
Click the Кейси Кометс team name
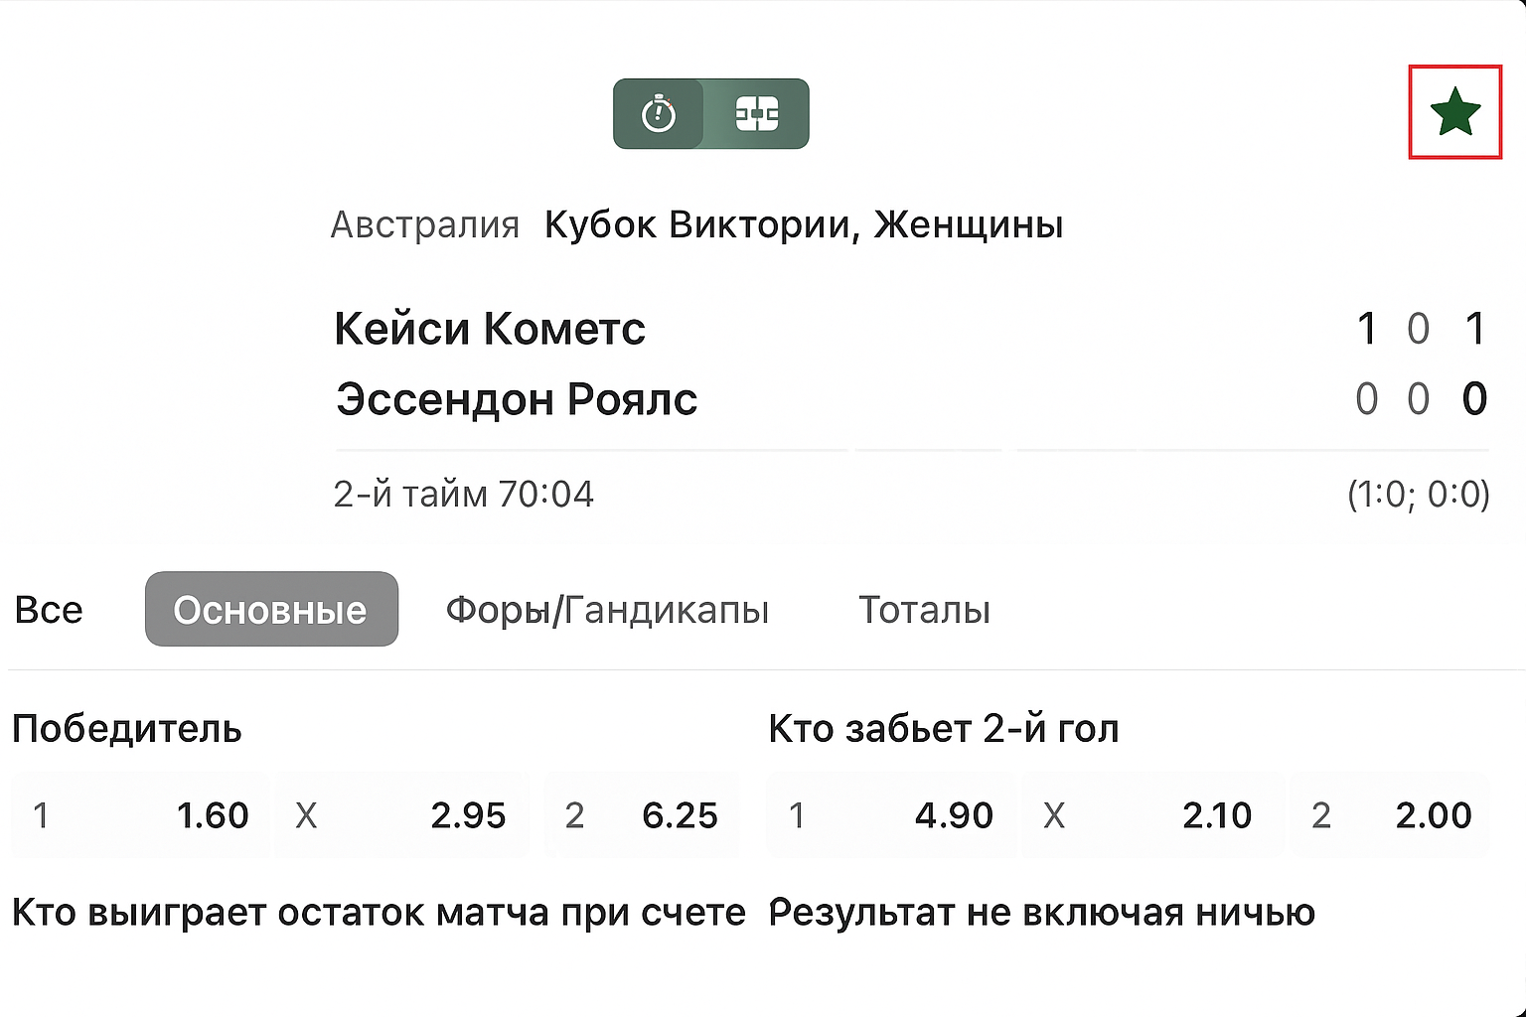click(x=490, y=329)
